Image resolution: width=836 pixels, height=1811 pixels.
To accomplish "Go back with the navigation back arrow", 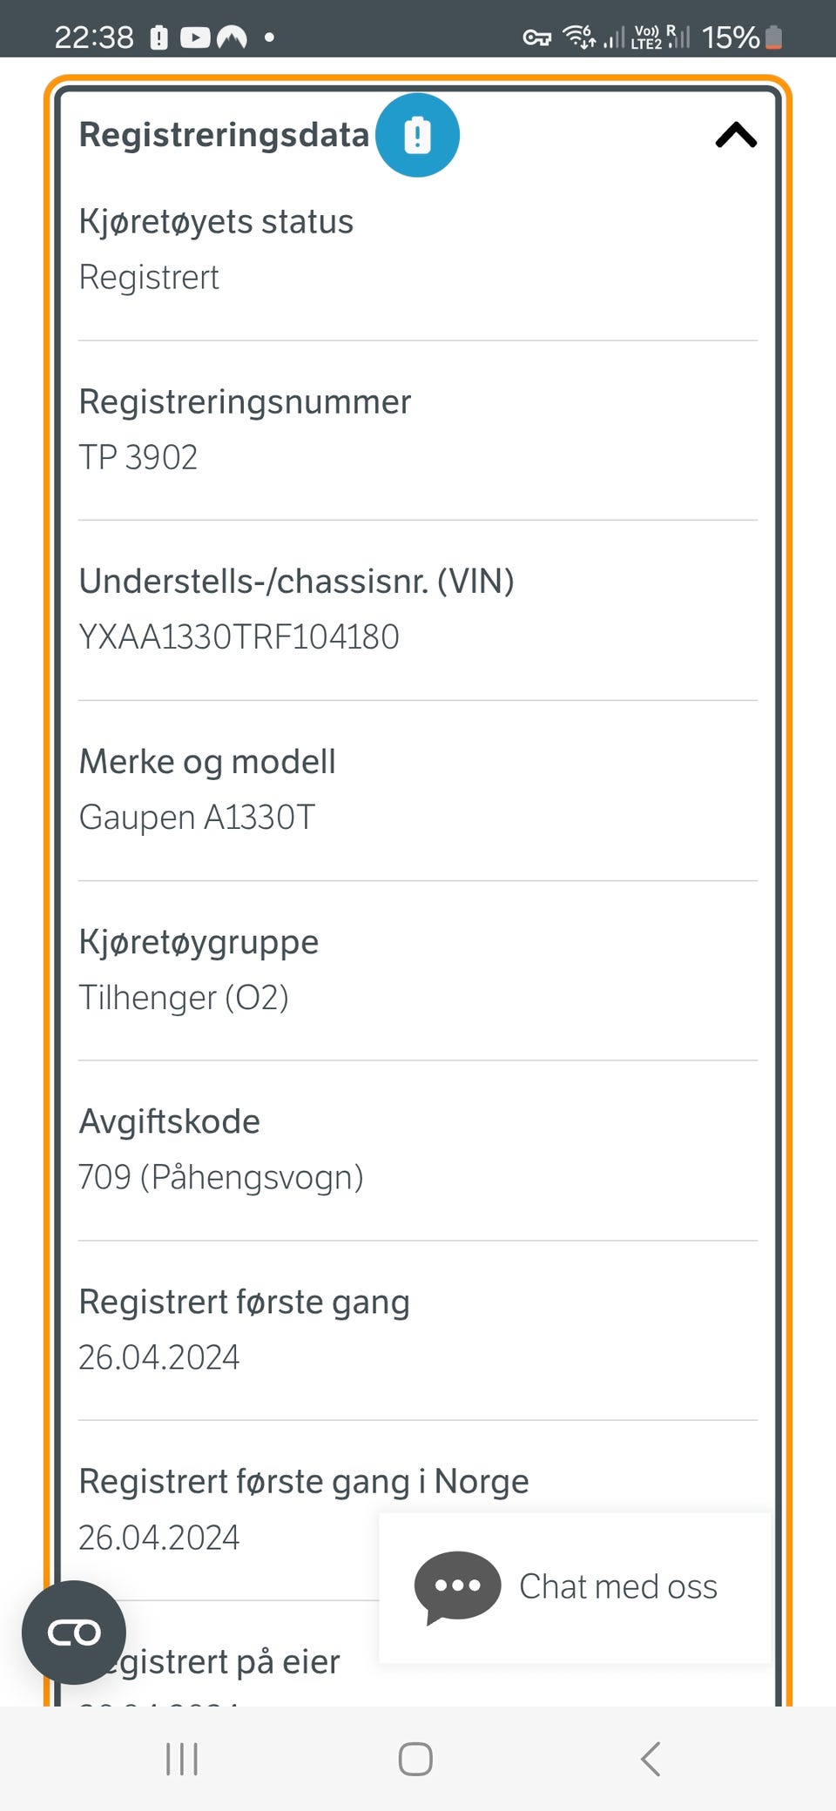I will click(x=651, y=1759).
